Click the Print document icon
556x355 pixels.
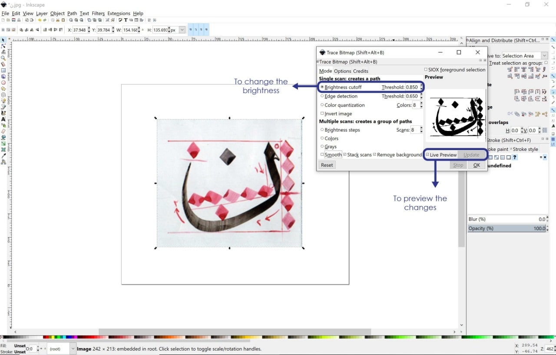tap(19, 20)
